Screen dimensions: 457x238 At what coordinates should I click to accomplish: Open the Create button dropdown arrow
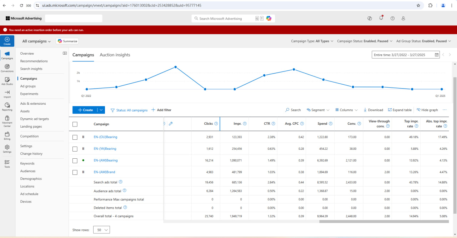pos(101,110)
